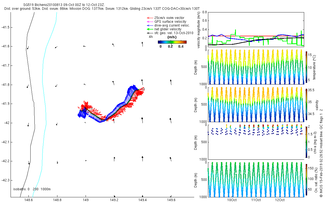
Task: Click the '148.6' longitude tick label
Action: pos(29,200)
